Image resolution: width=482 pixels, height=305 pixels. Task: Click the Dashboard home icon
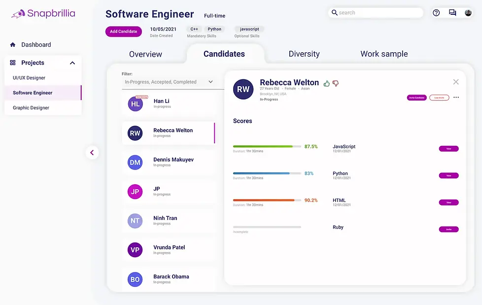(x=13, y=44)
